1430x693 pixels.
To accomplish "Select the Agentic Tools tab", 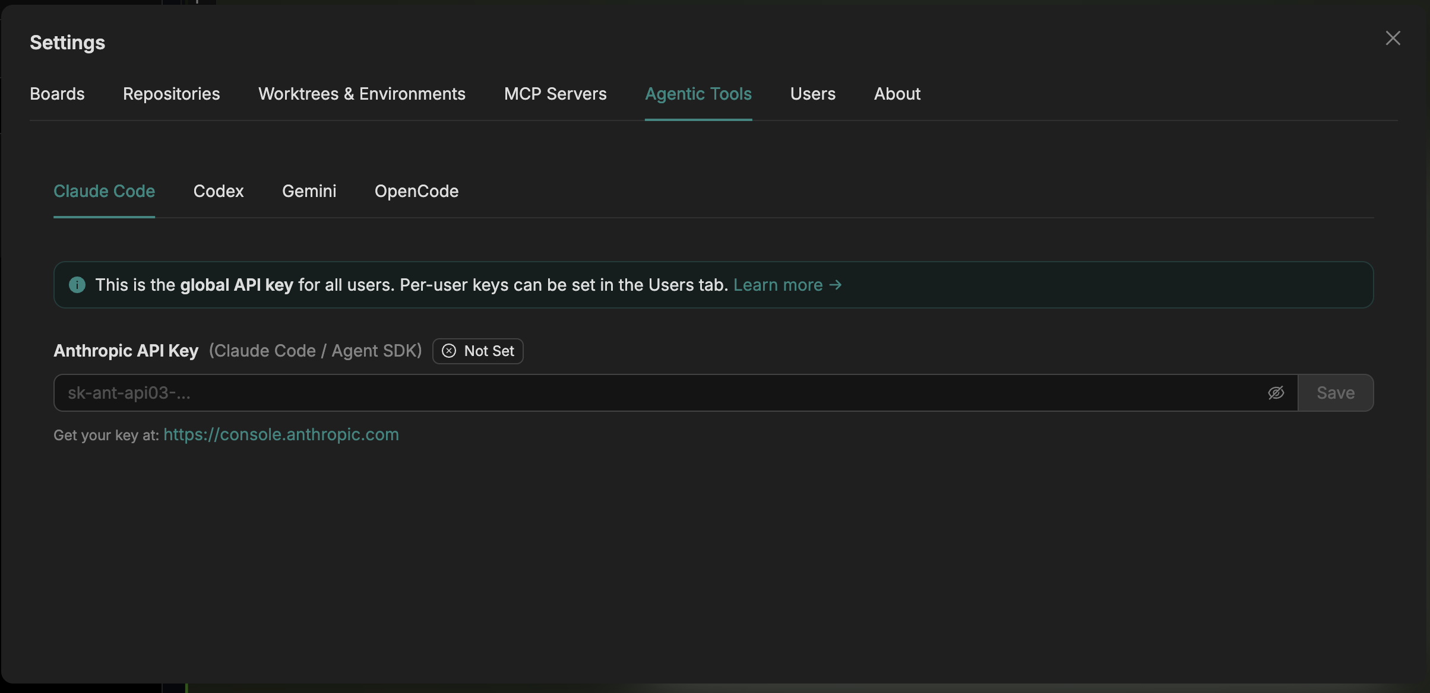I will tap(698, 94).
